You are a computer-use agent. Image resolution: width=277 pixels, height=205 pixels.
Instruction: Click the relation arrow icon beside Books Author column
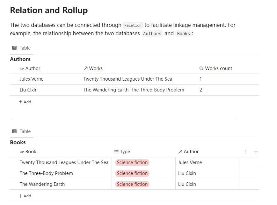point(180,152)
